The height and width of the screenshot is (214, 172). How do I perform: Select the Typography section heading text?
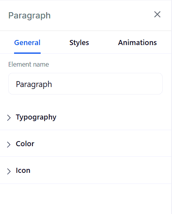pyautogui.click(x=36, y=117)
